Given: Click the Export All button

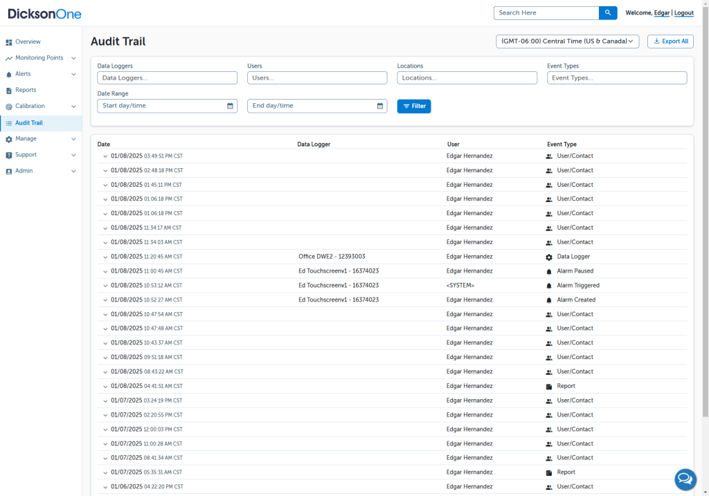Looking at the screenshot, I should pos(670,42).
